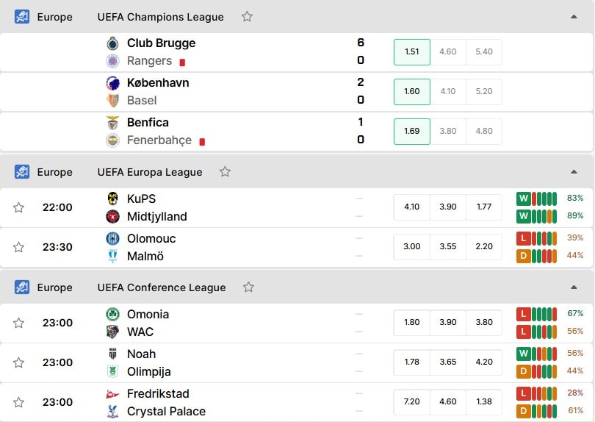Toggle favorite star for KuPS vs Midtjylland
This screenshot has height=422, width=595.
[18, 207]
